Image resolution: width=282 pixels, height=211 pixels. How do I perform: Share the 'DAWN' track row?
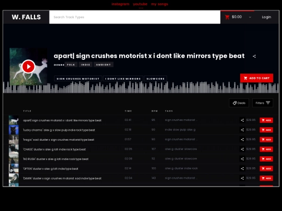pos(242,178)
